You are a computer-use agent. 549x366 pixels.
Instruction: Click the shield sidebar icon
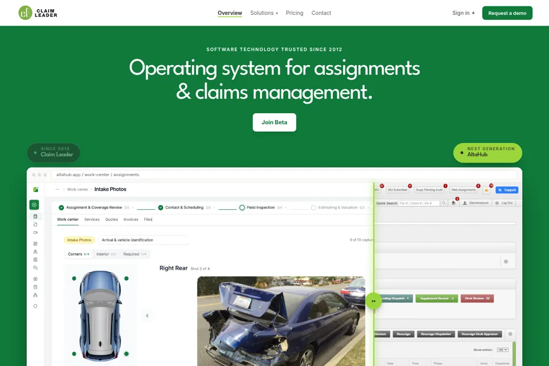point(35,306)
